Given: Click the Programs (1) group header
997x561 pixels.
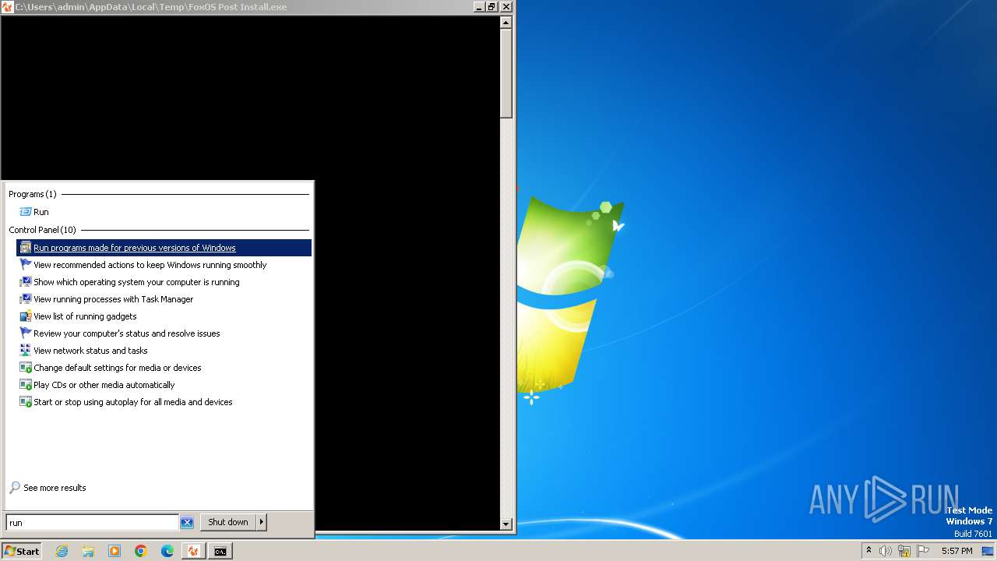Looking at the screenshot, I should point(32,194).
